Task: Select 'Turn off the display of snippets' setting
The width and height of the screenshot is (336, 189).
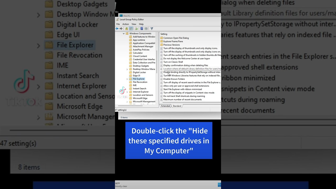Action: pyautogui.click(x=187, y=93)
